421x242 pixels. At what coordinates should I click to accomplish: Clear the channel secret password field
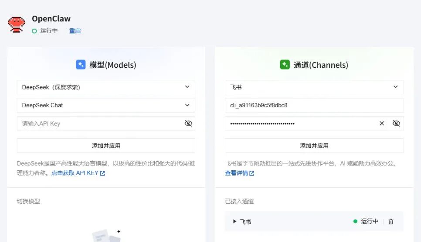click(x=382, y=123)
